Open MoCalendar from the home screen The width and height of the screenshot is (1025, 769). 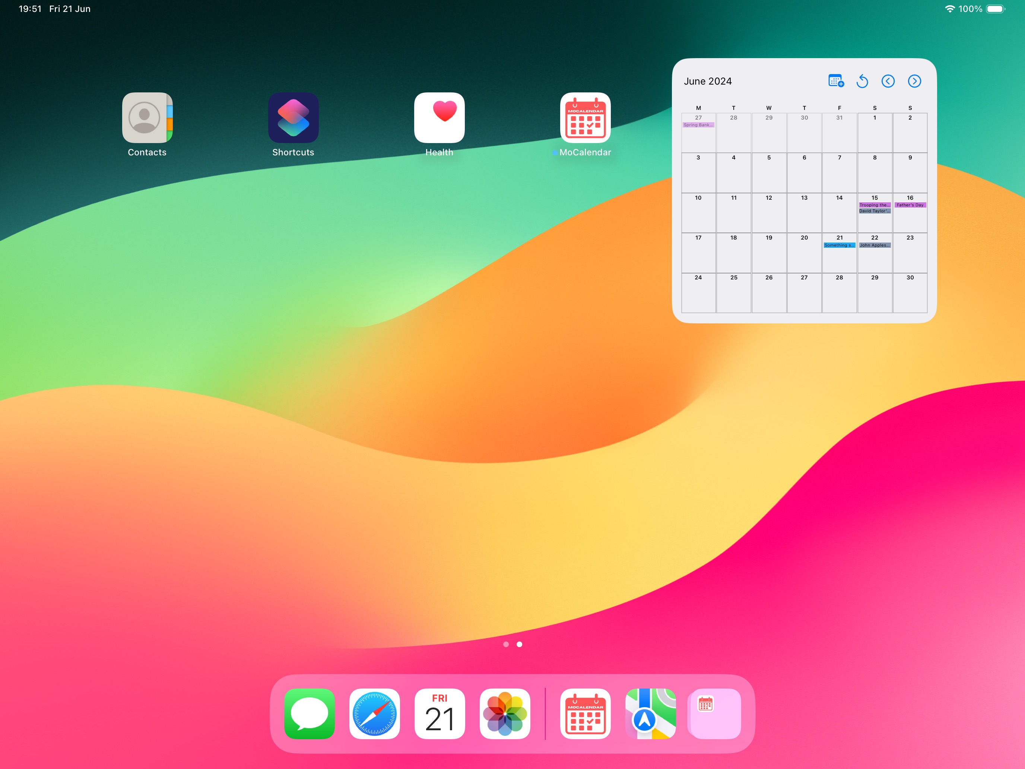(x=585, y=118)
